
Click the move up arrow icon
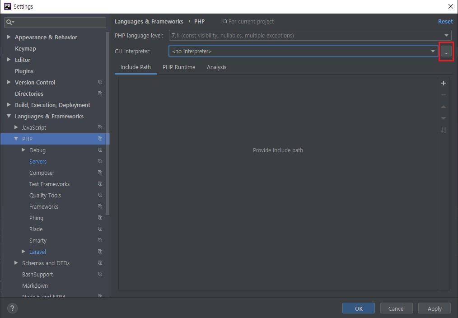pos(444,107)
